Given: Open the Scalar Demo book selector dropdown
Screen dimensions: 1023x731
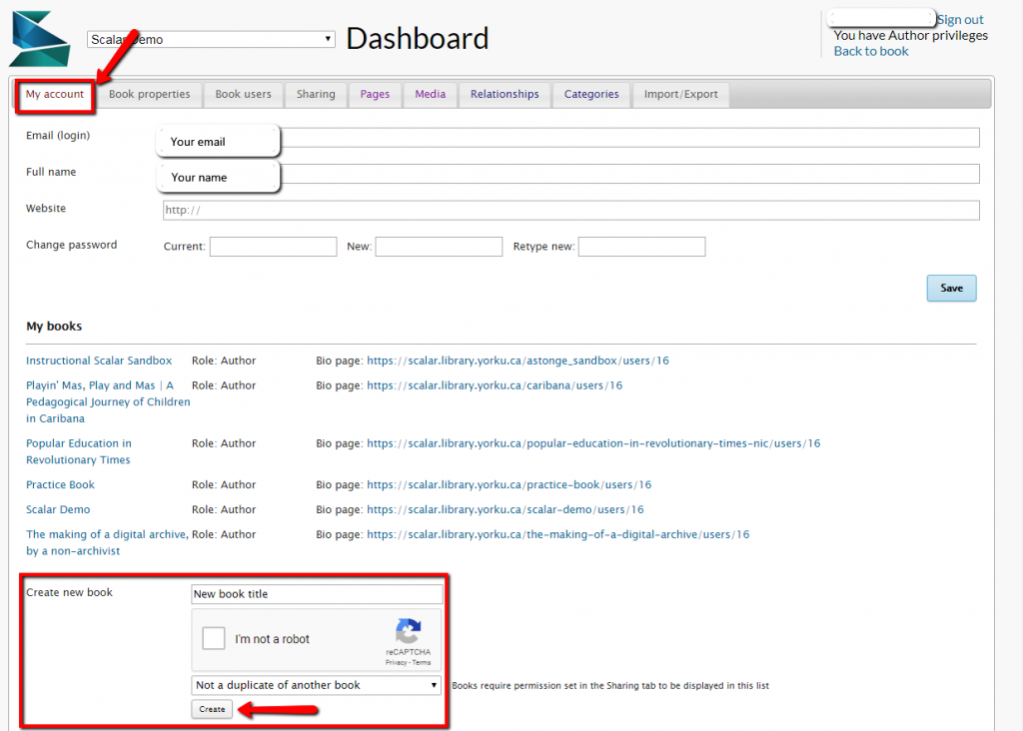Looking at the screenshot, I should pyautogui.click(x=211, y=39).
